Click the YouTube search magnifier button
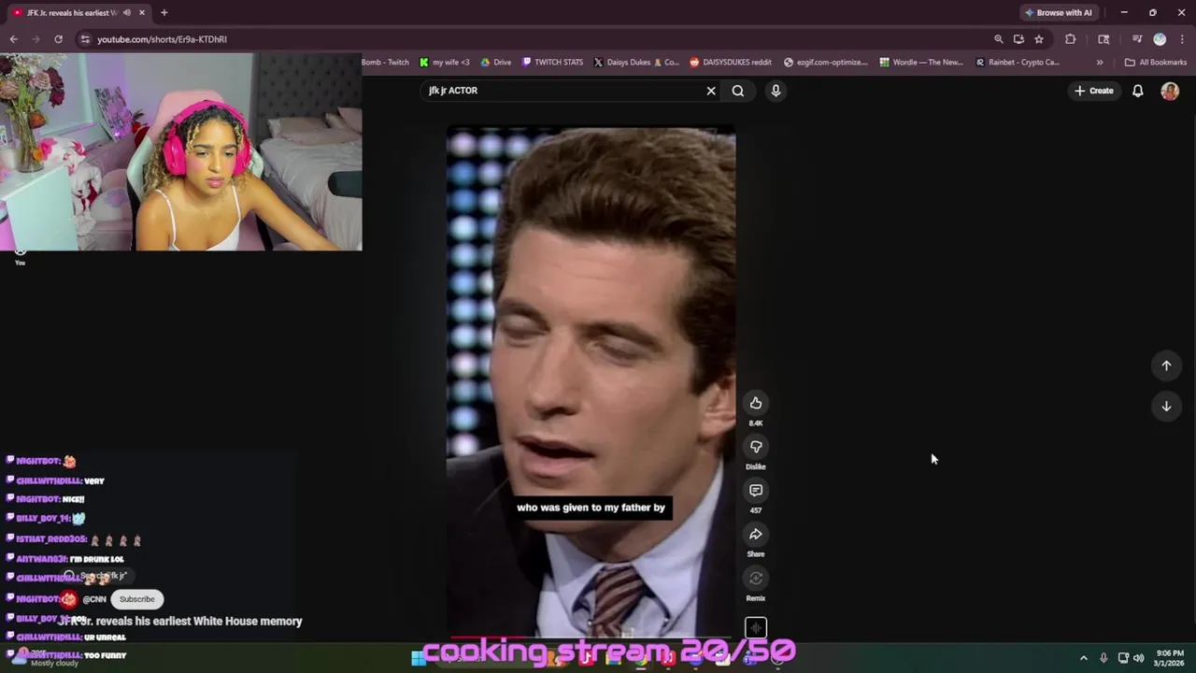Viewport: 1196px width, 673px height. pyautogui.click(x=738, y=91)
